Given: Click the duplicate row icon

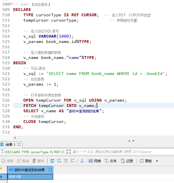Looking at the screenshot, I should pos(66,161).
